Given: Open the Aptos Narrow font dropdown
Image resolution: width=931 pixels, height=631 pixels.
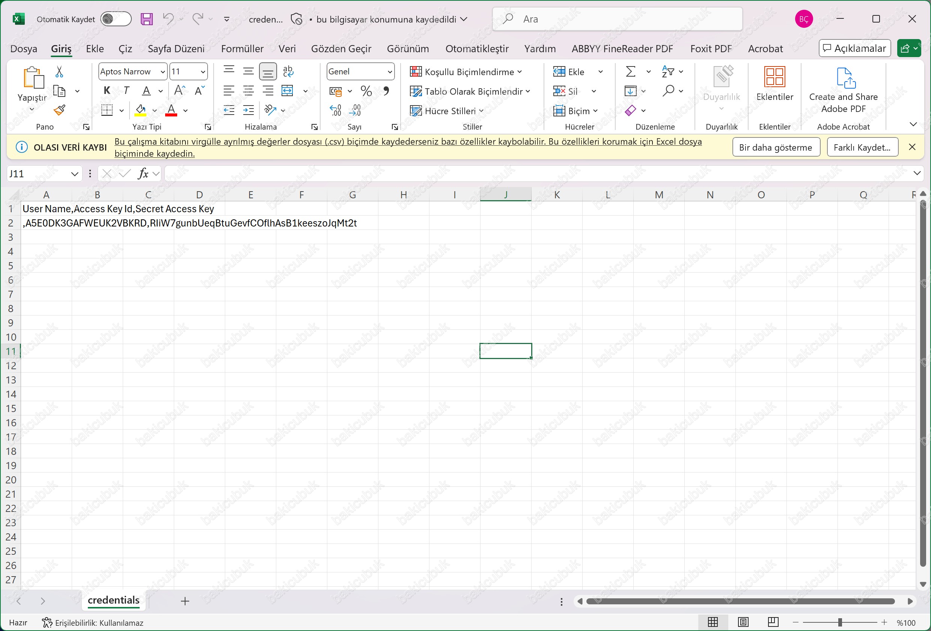Looking at the screenshot, I should coord(162,72).
